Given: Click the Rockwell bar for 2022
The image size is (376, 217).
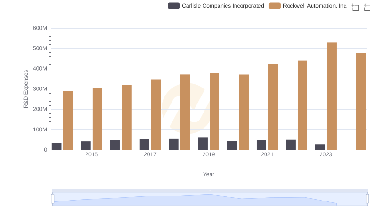Looking at the screenshot, I should pyautogui.click(x=302, y=105).
